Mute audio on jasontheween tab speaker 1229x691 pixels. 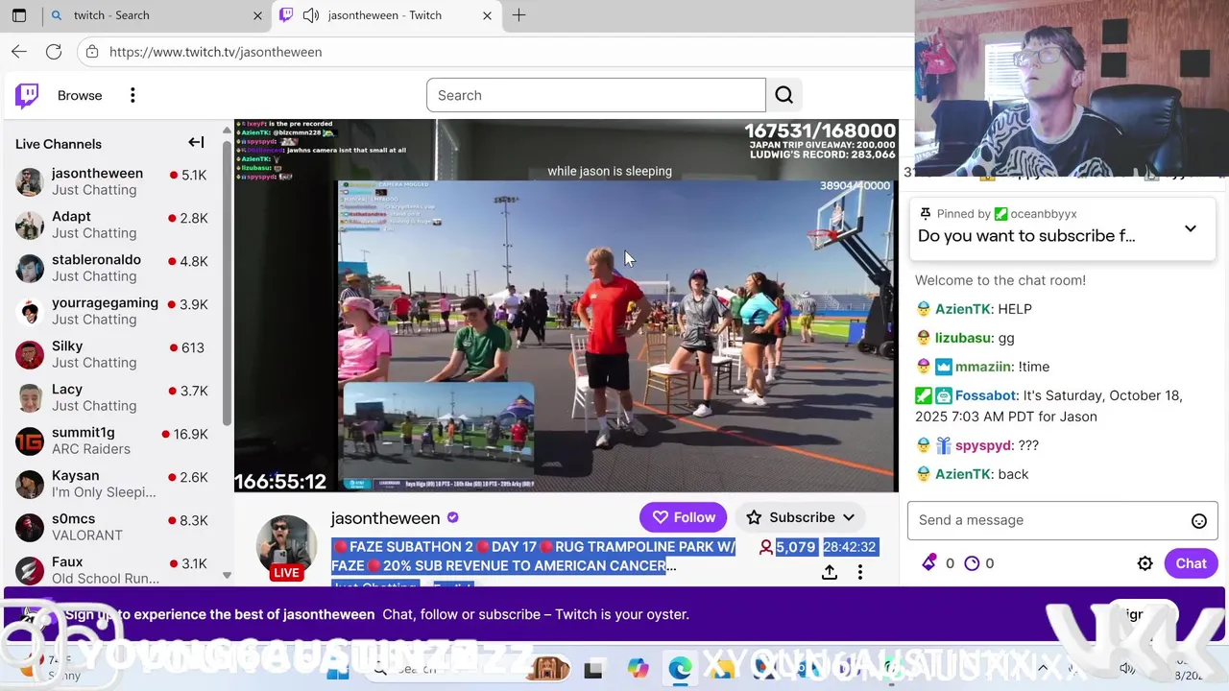click(310, 15)
